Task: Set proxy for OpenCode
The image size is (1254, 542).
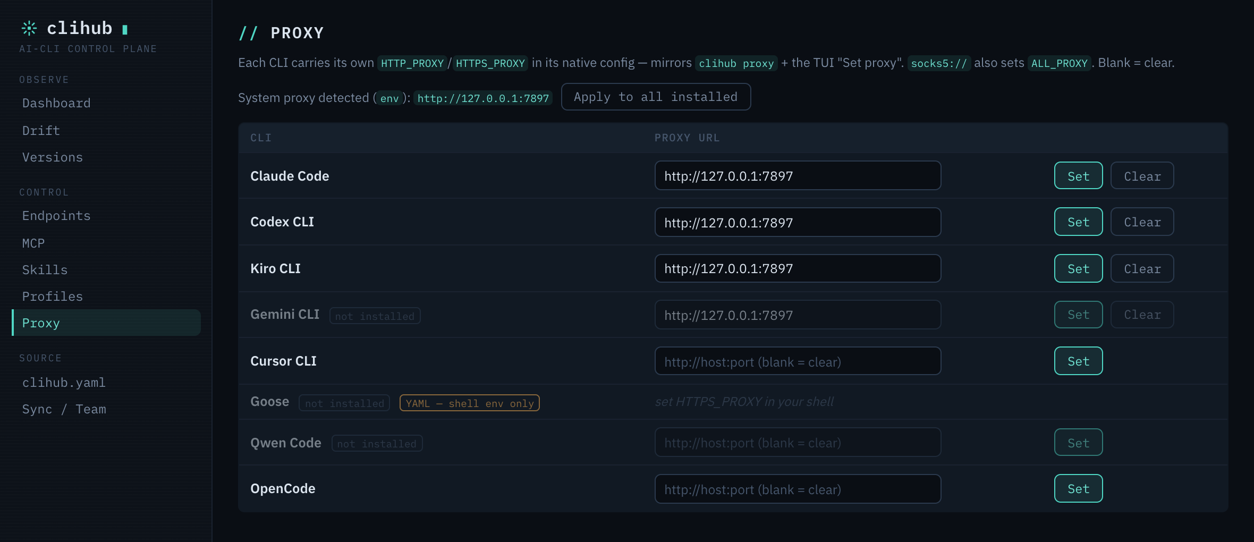Action: pos(1078,488)
